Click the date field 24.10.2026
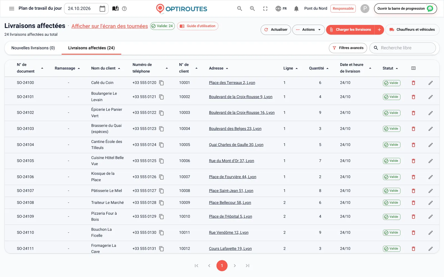 coord(86,9)
